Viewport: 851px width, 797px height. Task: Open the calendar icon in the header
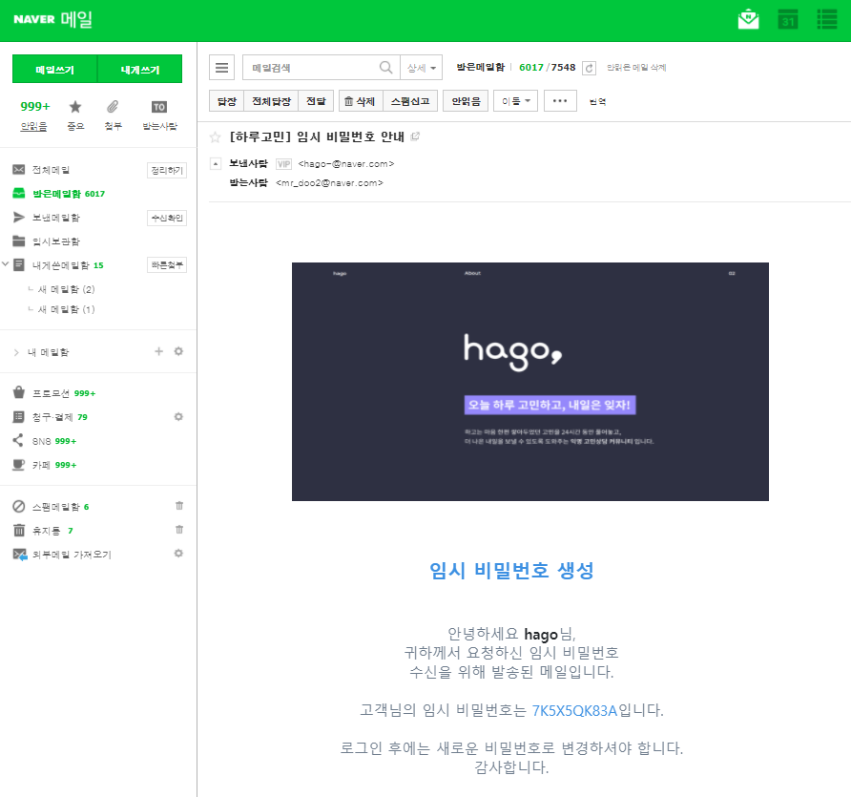[787, 19]
